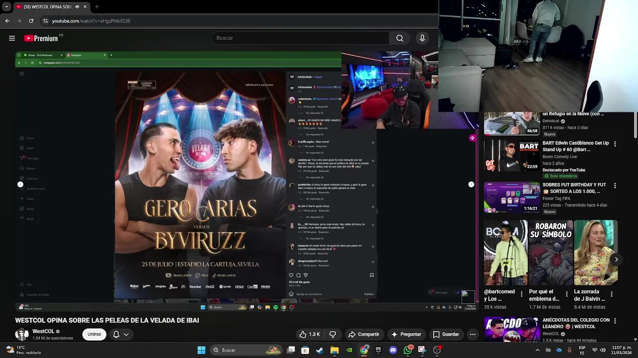The image size is (638, 358).
Task: Open a new browser tab
Action: click(97, 7)
